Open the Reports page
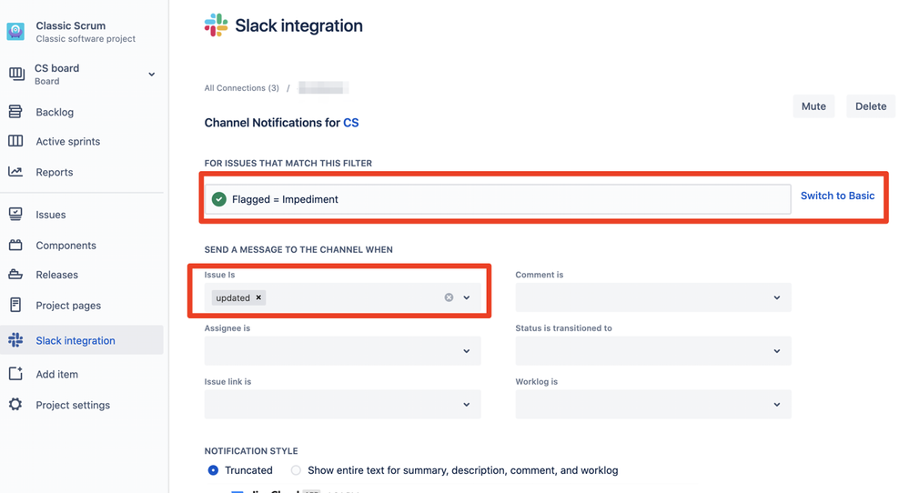The height and width of the screenshot is (493, 909). click(x=55, y=172)
